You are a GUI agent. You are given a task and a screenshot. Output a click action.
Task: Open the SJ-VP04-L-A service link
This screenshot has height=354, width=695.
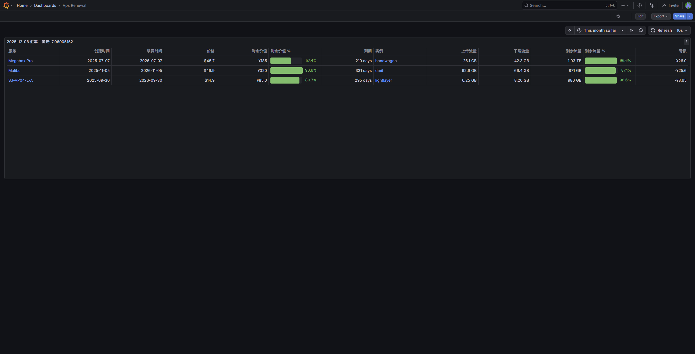click(x=20, y=80)
